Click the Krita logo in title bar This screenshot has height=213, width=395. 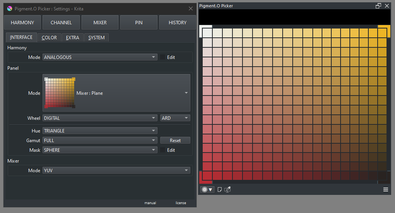click(x=10, y=8)
